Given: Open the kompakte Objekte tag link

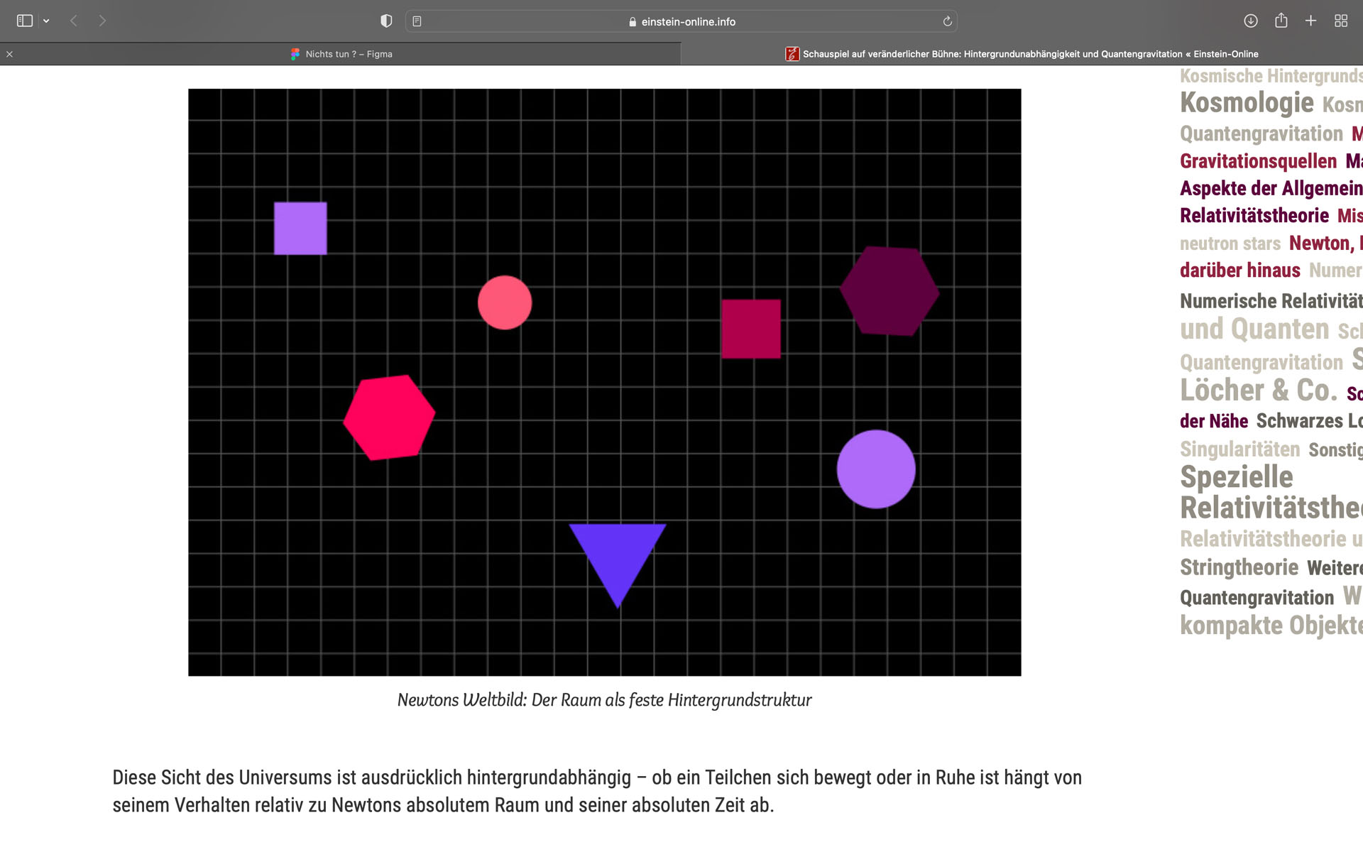Looking at the screenshot, I should click(x=1271, y=626).
